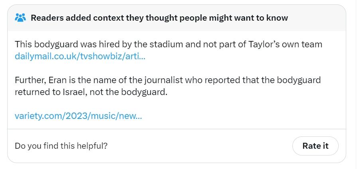Click the word "stadium" in the note
The height and width of the screenshot is (169, 357).
[x=165, y=44]
